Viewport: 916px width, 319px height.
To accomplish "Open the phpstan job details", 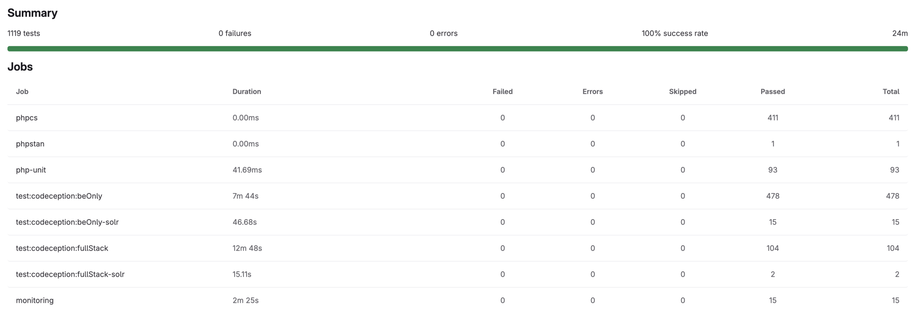I will pyautogui.click(x=30, y=144).
